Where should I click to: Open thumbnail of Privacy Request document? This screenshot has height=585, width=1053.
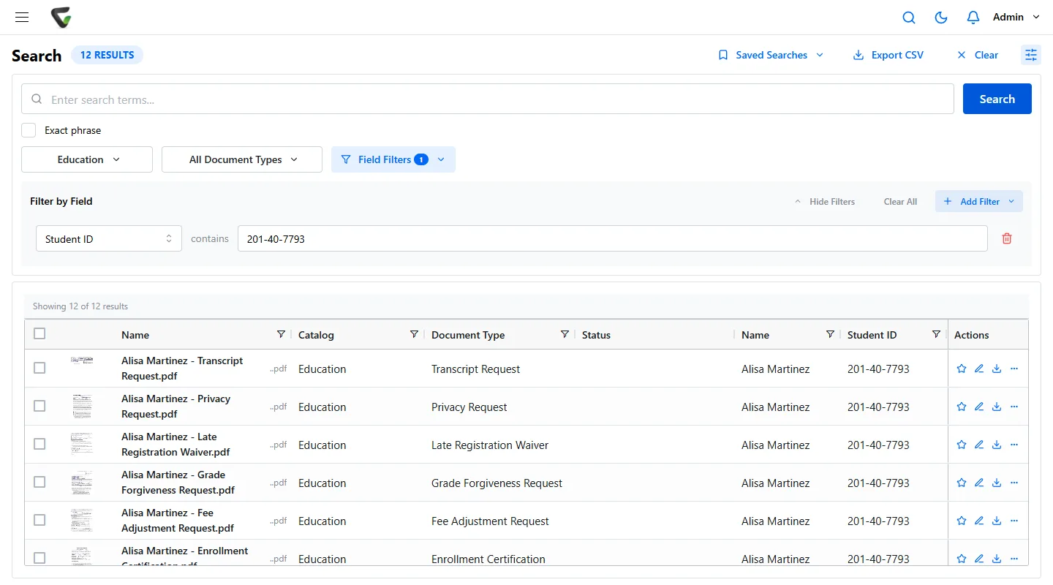pos(82,406)
